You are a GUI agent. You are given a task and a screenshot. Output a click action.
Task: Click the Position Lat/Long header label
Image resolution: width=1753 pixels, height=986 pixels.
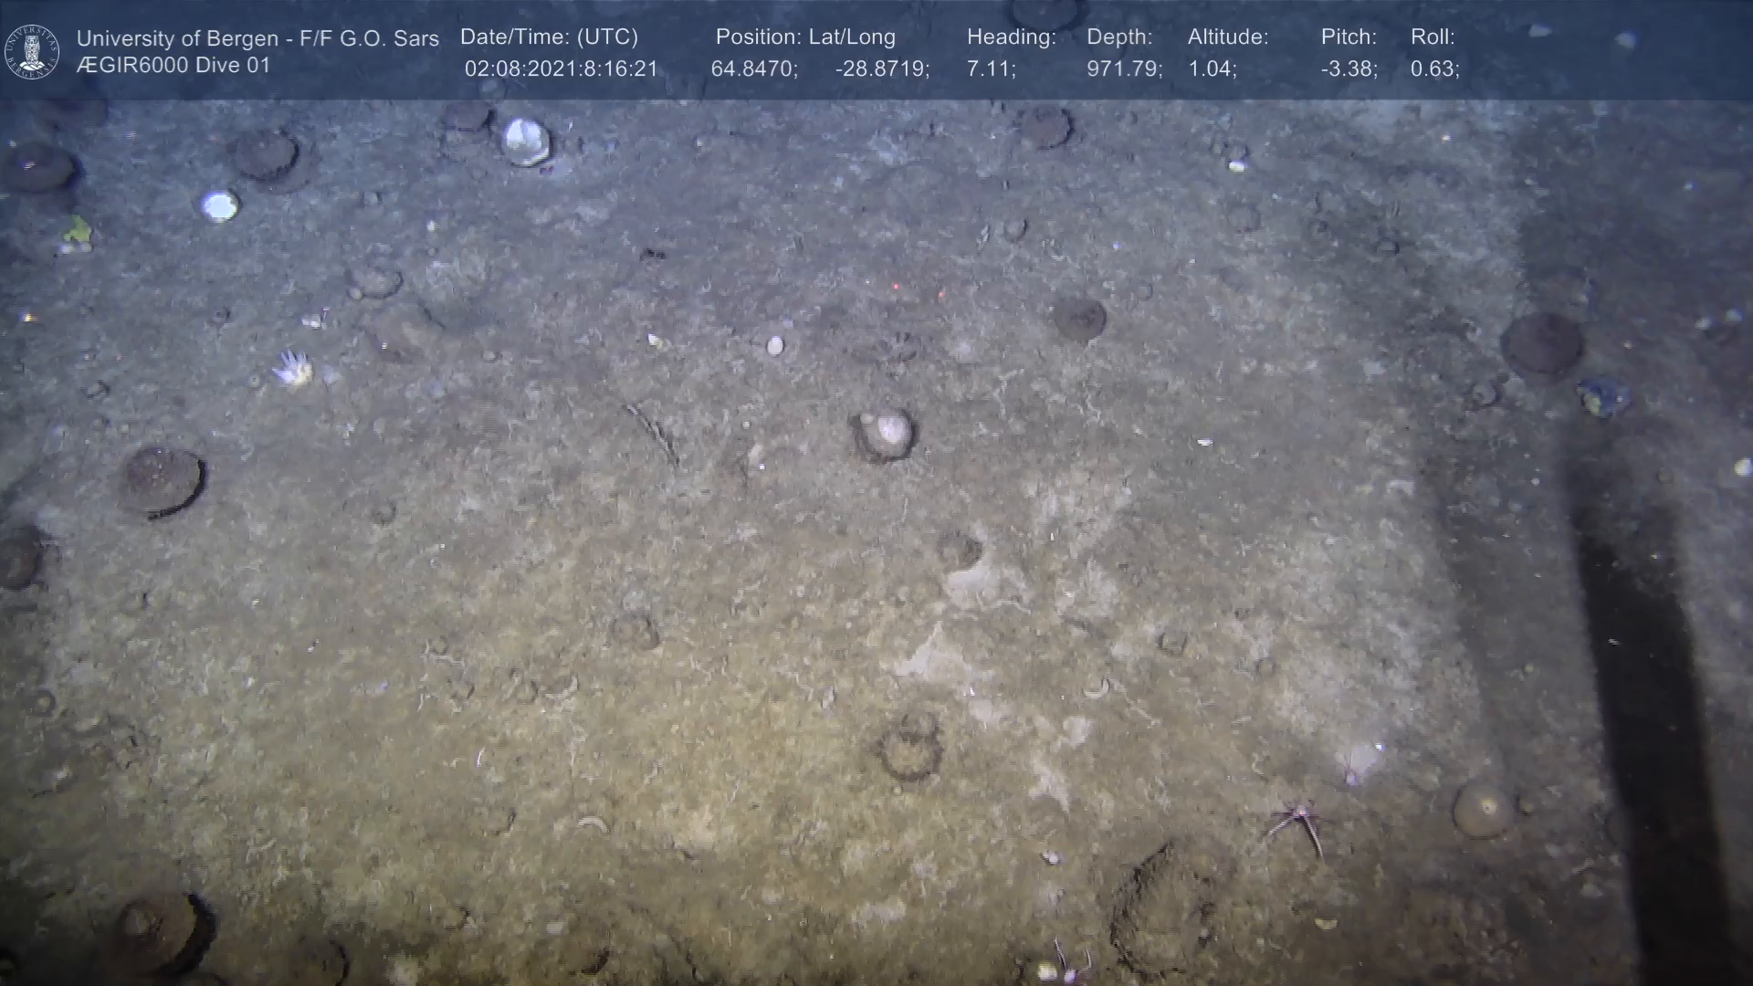[x=804, y=37]
